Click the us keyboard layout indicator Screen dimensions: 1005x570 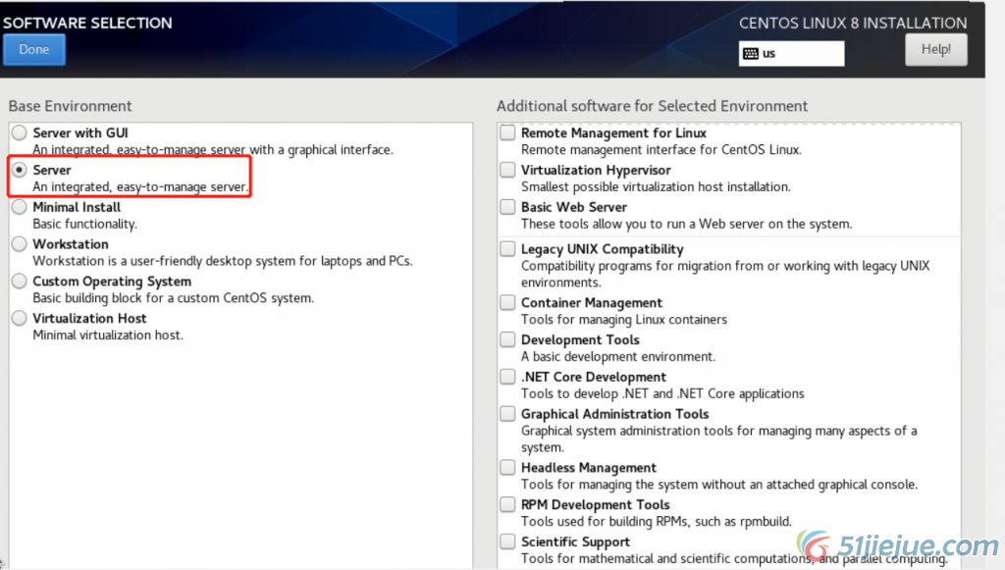tap(791, 53)
